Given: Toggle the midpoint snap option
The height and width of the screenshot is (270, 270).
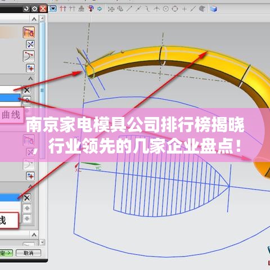Looking at the screenshot, I should (x=138, y=8).
